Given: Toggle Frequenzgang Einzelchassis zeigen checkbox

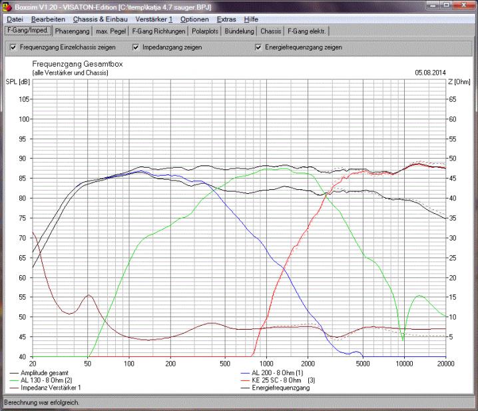Looking at the screenshot, I should [13, 47].
